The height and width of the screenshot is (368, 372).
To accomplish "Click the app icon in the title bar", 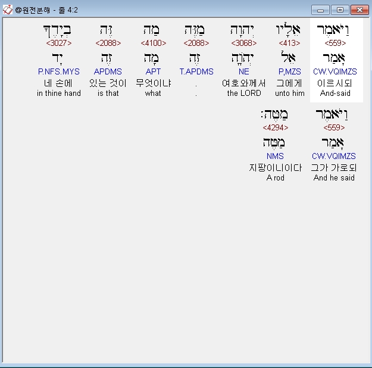I will [x=7, y=10].
